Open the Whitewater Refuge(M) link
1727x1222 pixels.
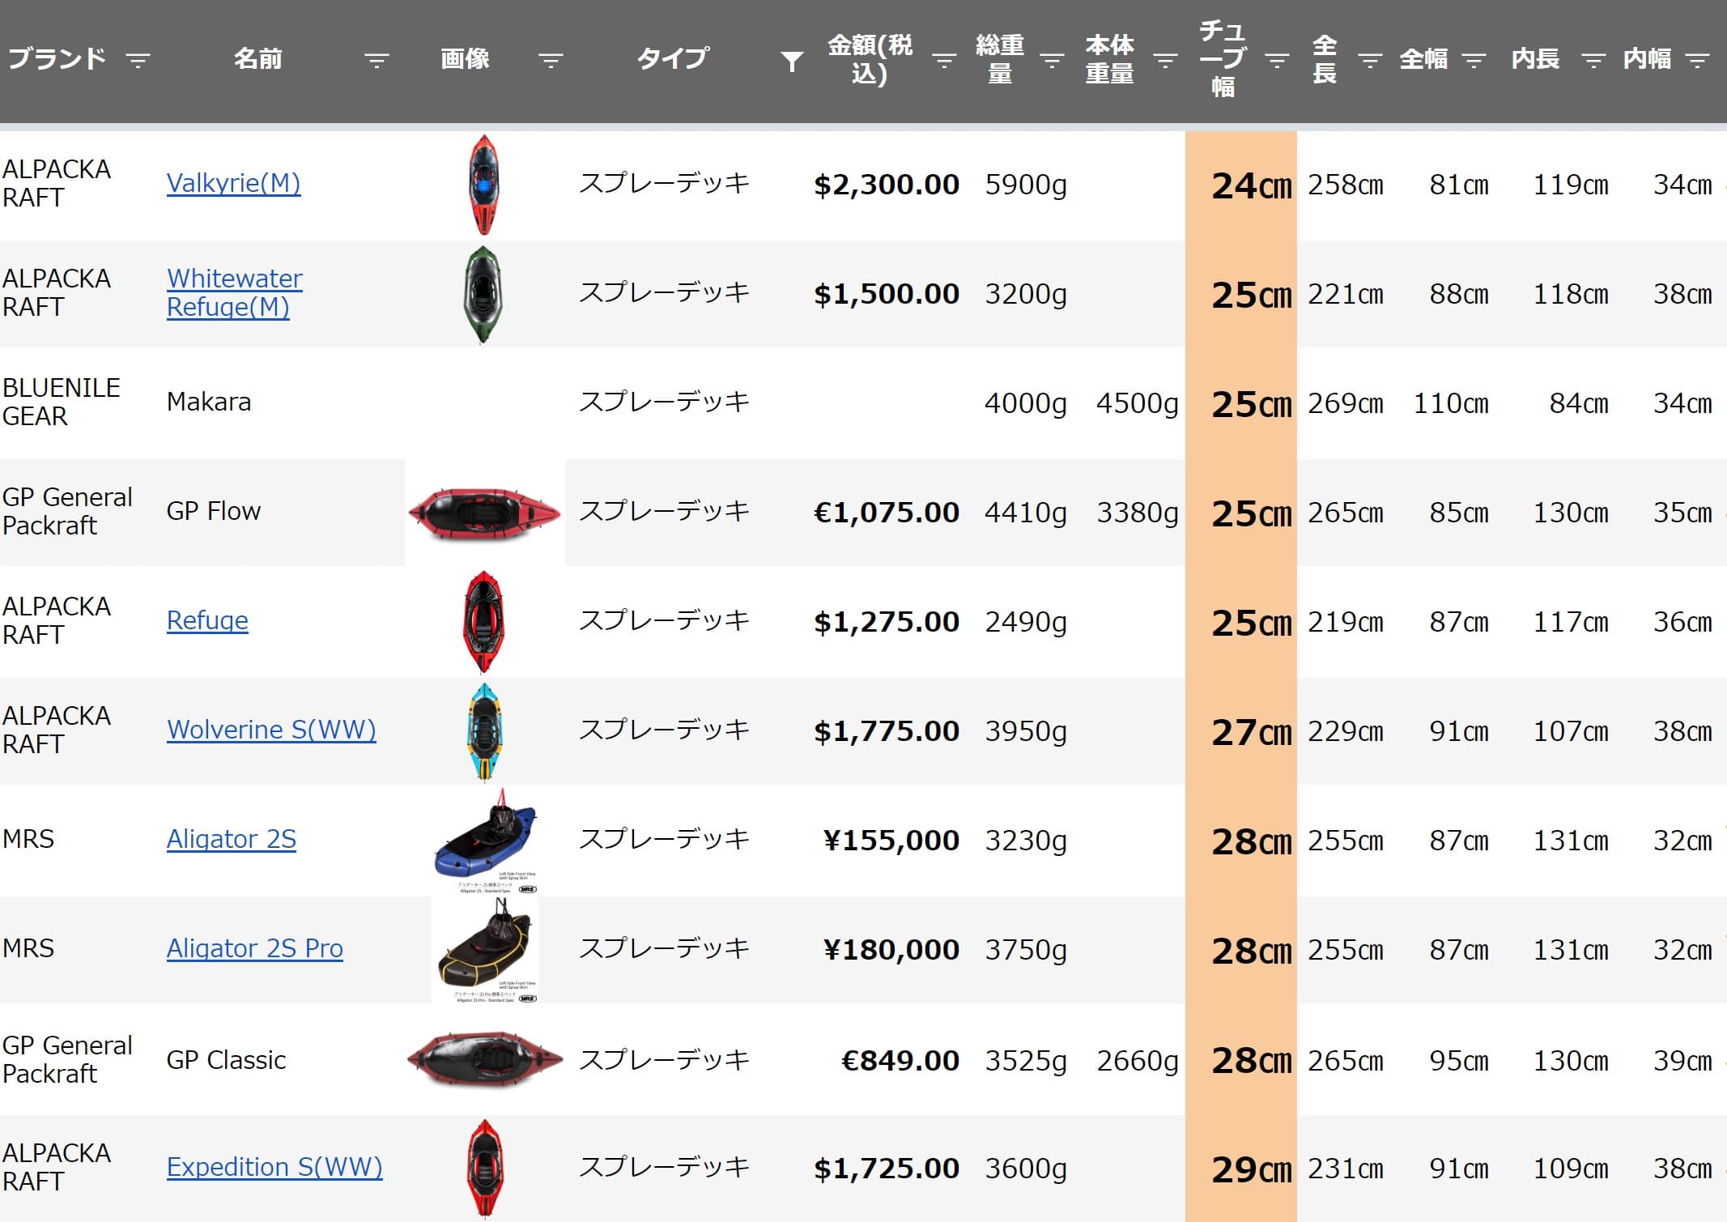click(x=234, y=292)
